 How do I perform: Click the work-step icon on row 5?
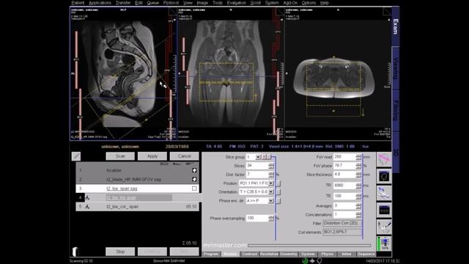[x=87, y=207]
